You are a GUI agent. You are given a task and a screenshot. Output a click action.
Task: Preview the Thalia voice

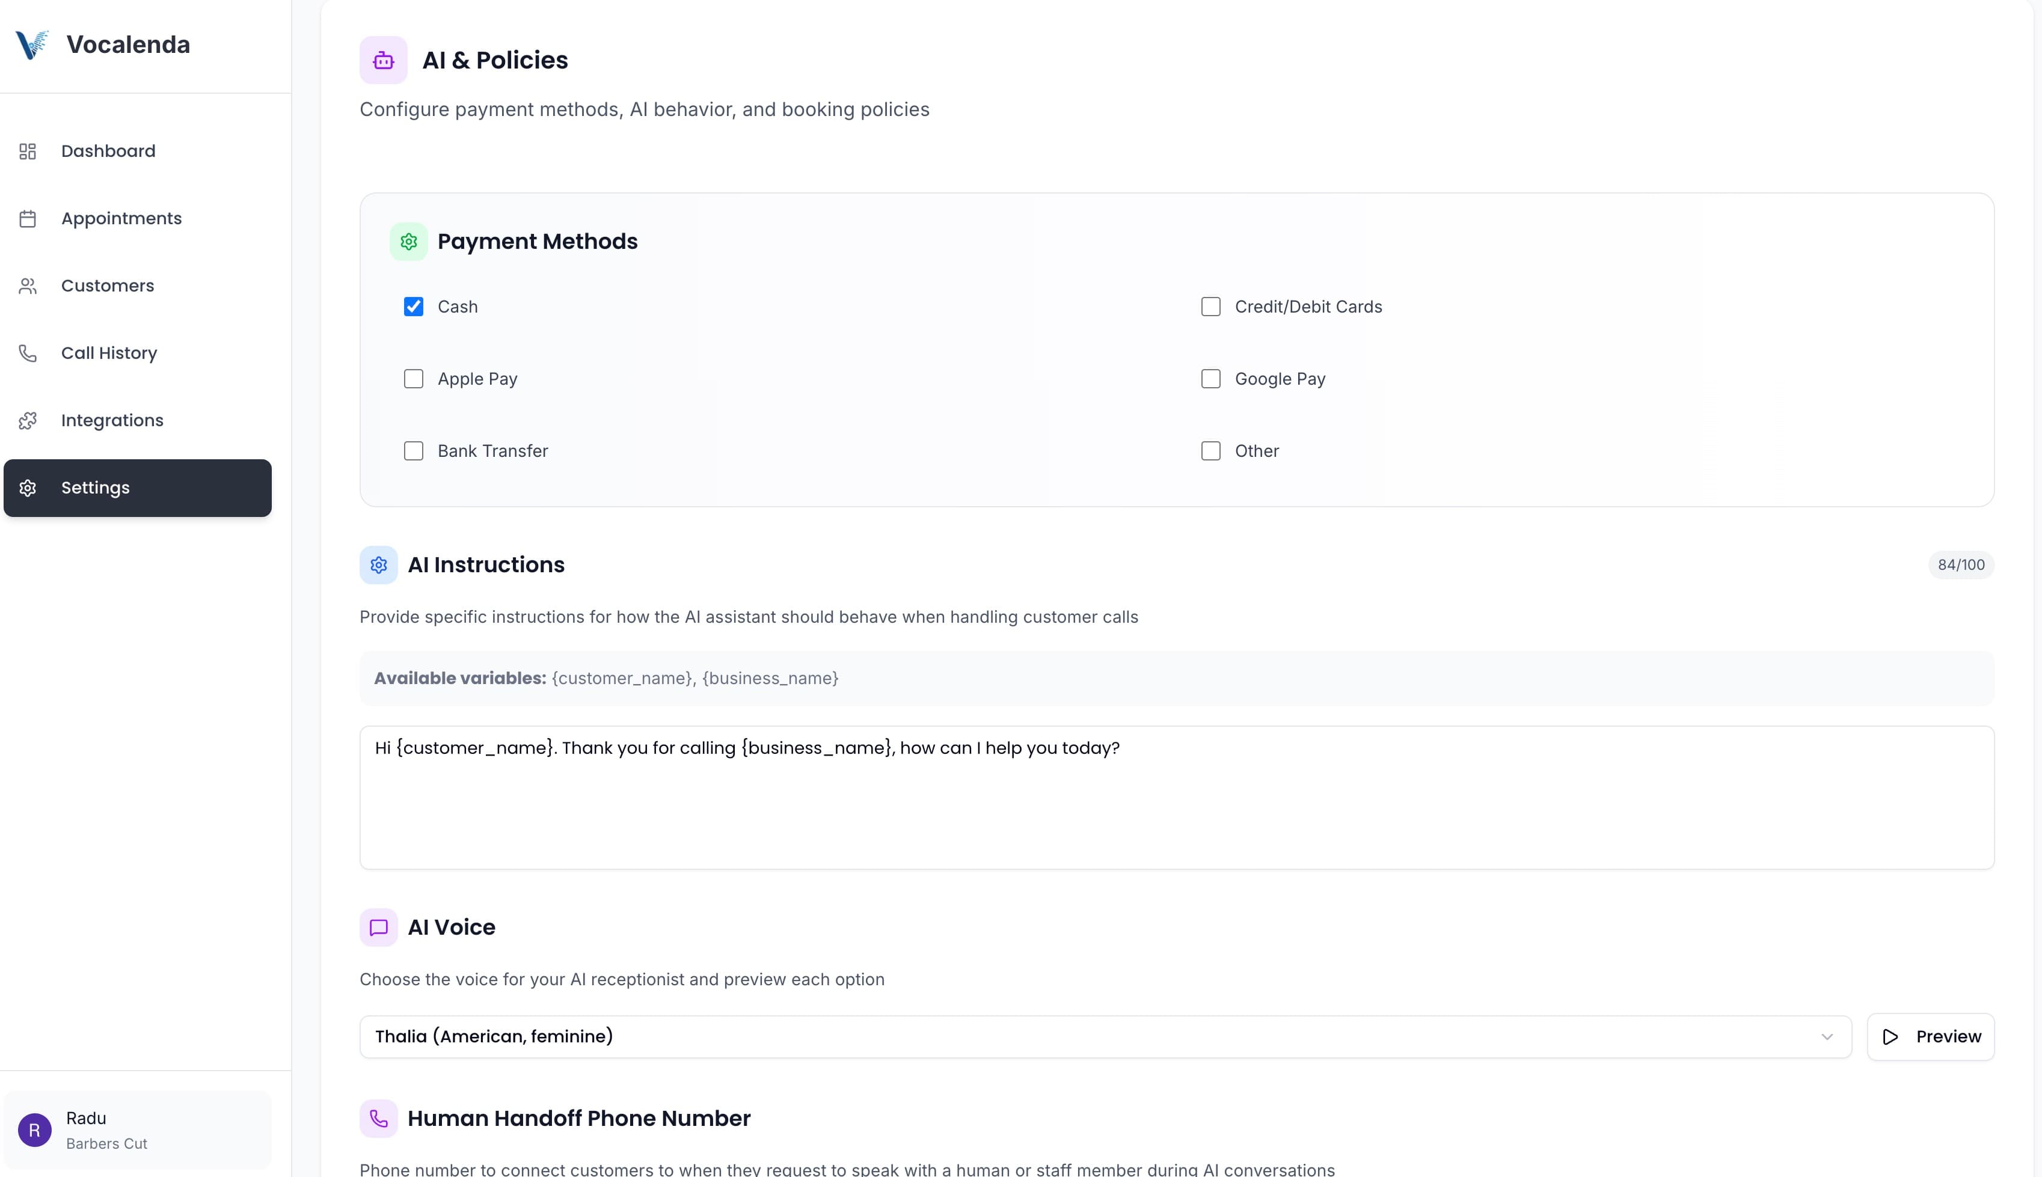(1930, 1036)
